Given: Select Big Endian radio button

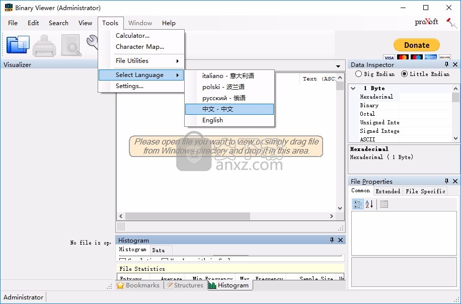Looking at the screenshot, I should (358, 74).
